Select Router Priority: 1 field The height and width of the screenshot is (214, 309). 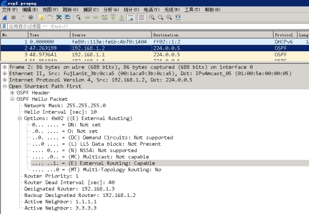click(51, 176)
